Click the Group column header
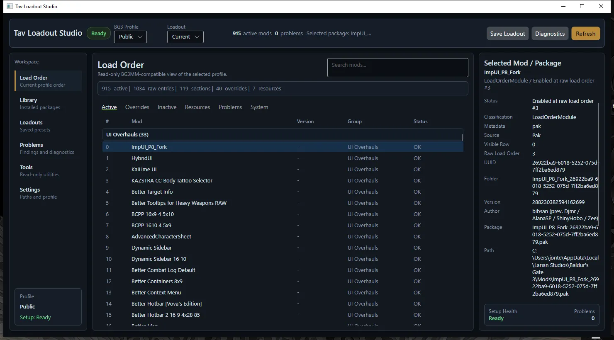This screenshot has height=340, width=614. click(x=355, y=121)
